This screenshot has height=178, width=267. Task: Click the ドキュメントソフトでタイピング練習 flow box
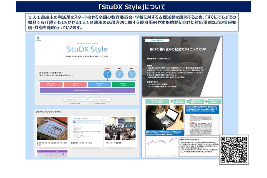click(157, 101)
